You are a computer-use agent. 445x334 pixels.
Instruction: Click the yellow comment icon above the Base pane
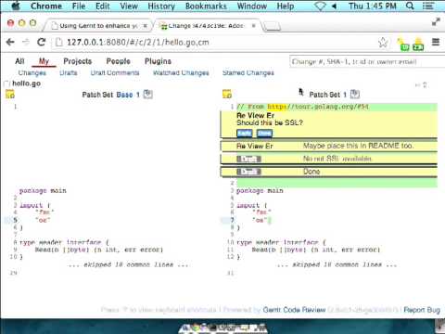click(10, 94)
